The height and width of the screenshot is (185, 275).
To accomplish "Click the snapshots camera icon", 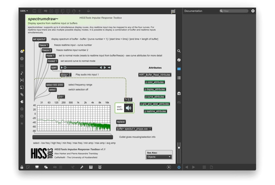I will click(x=179, y=93).
